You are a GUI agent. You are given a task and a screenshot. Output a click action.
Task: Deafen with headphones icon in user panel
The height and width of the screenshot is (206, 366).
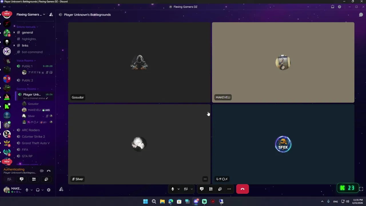coord(38,190)
